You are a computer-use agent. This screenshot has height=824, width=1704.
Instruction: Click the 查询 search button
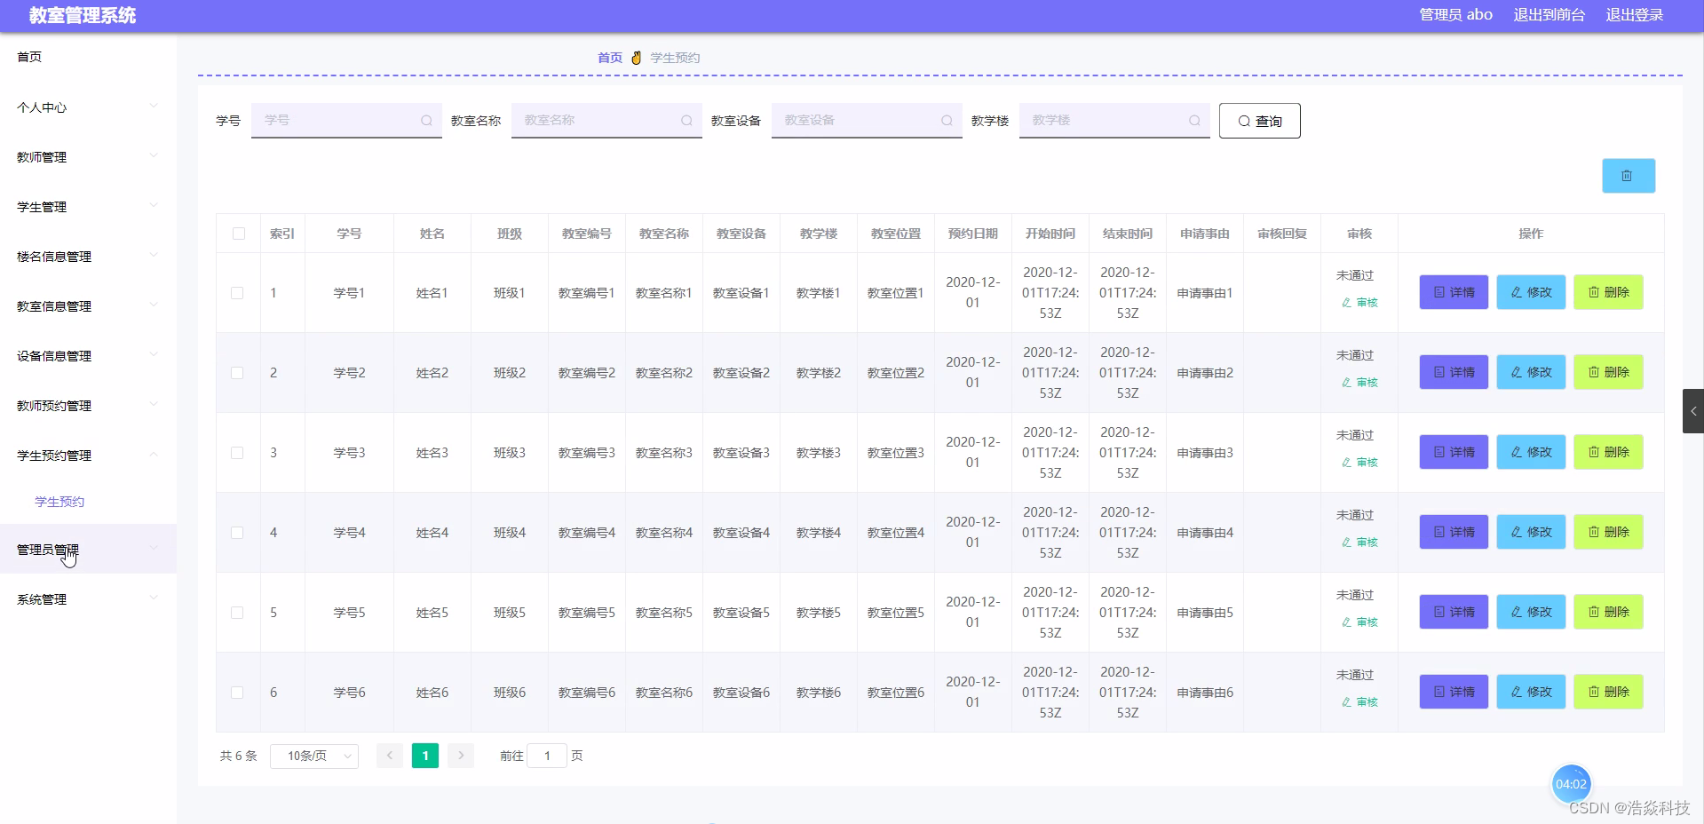pyautogui.click(x=1258, y=121)
